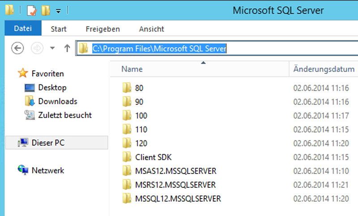Select Desktop in the Favoriten list
This screenshot has height=216, width=358.
point(52,88)
